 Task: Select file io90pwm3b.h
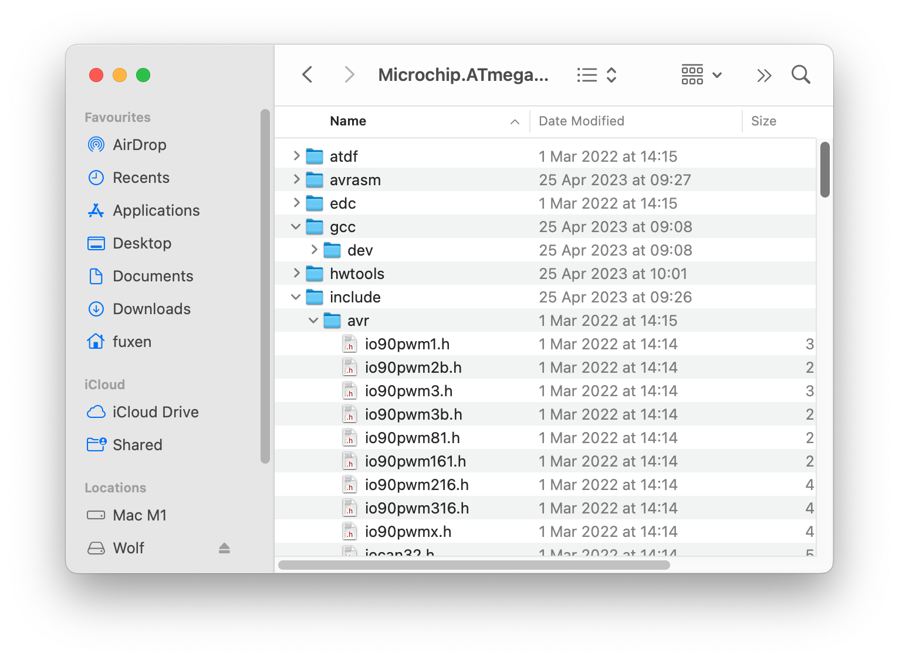[x=545, y=414]
